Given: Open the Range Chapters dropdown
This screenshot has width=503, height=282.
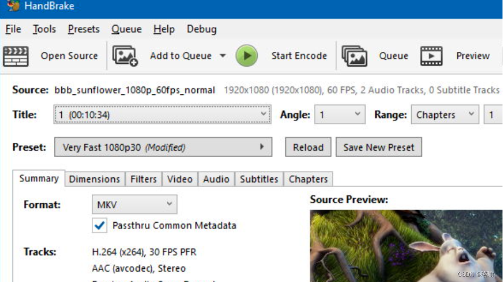Looking at the screenshot, I should point(445,114).
